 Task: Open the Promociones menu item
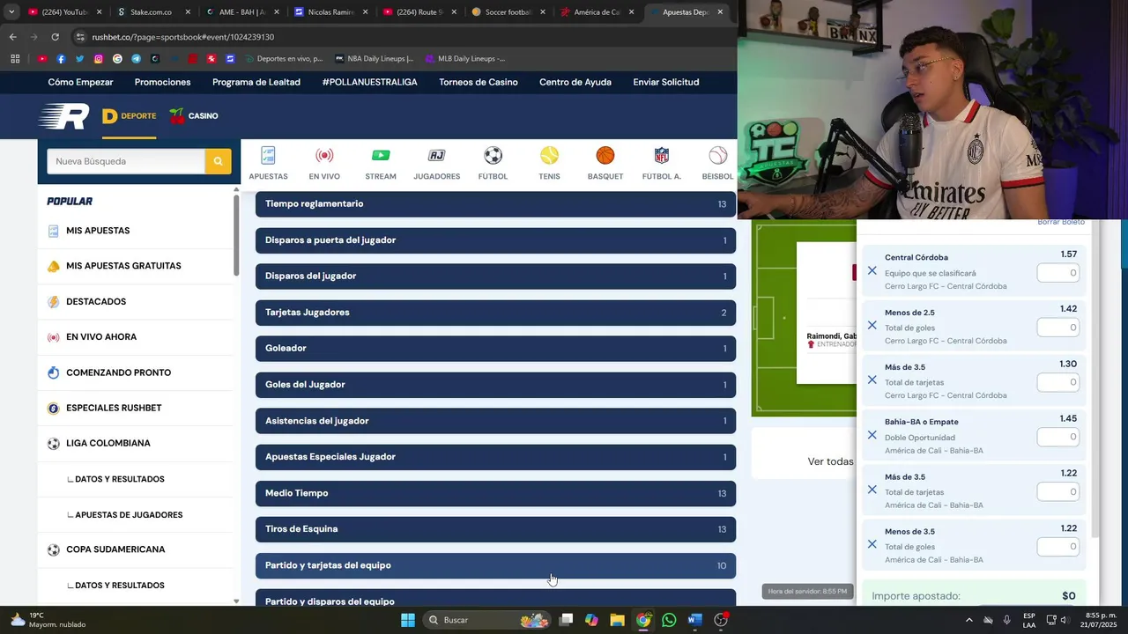click(x=162, y=82)
